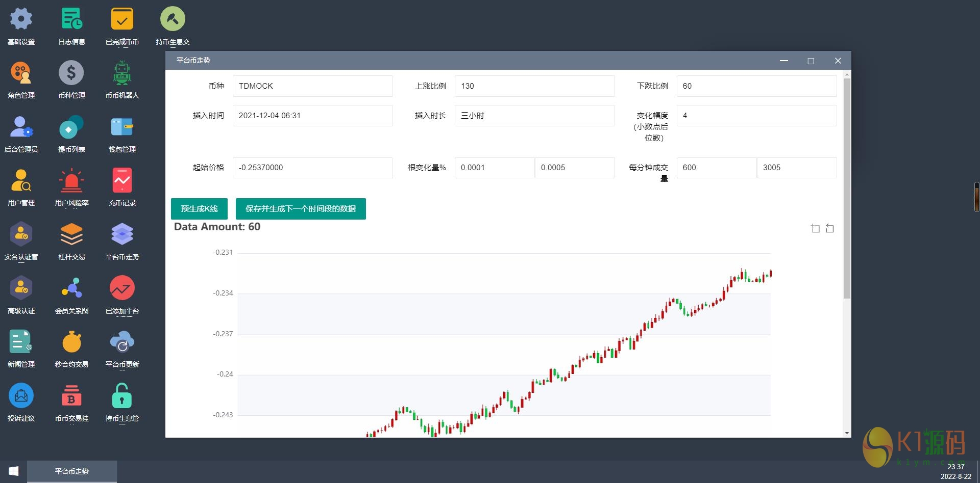The height and width of the screenshot is (483, 980).
Task: Open the 用户风险率 alarm icon
Action: (x=71, y=181)
